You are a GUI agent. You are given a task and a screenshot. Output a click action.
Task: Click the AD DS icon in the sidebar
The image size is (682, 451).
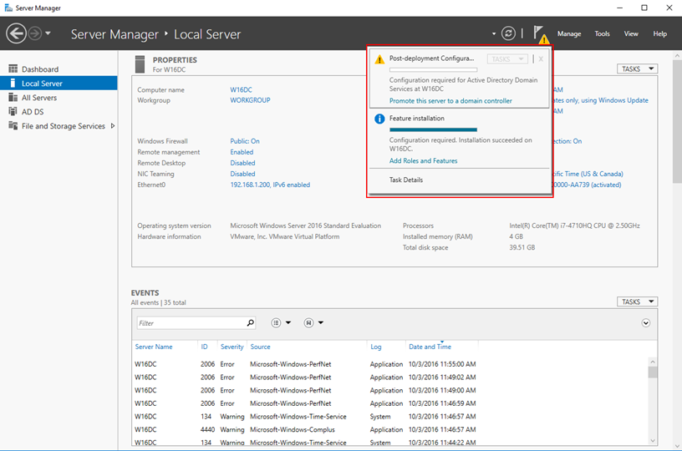[13, 112]
